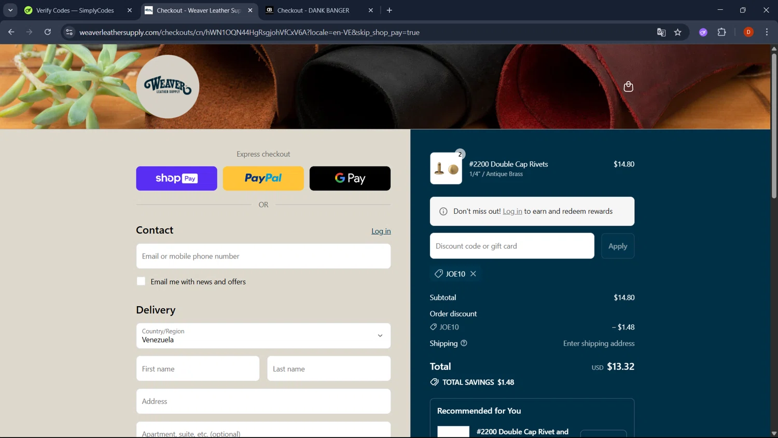
Task: Open the Extensions puzzle menu
Action: (x=721, y=32)
